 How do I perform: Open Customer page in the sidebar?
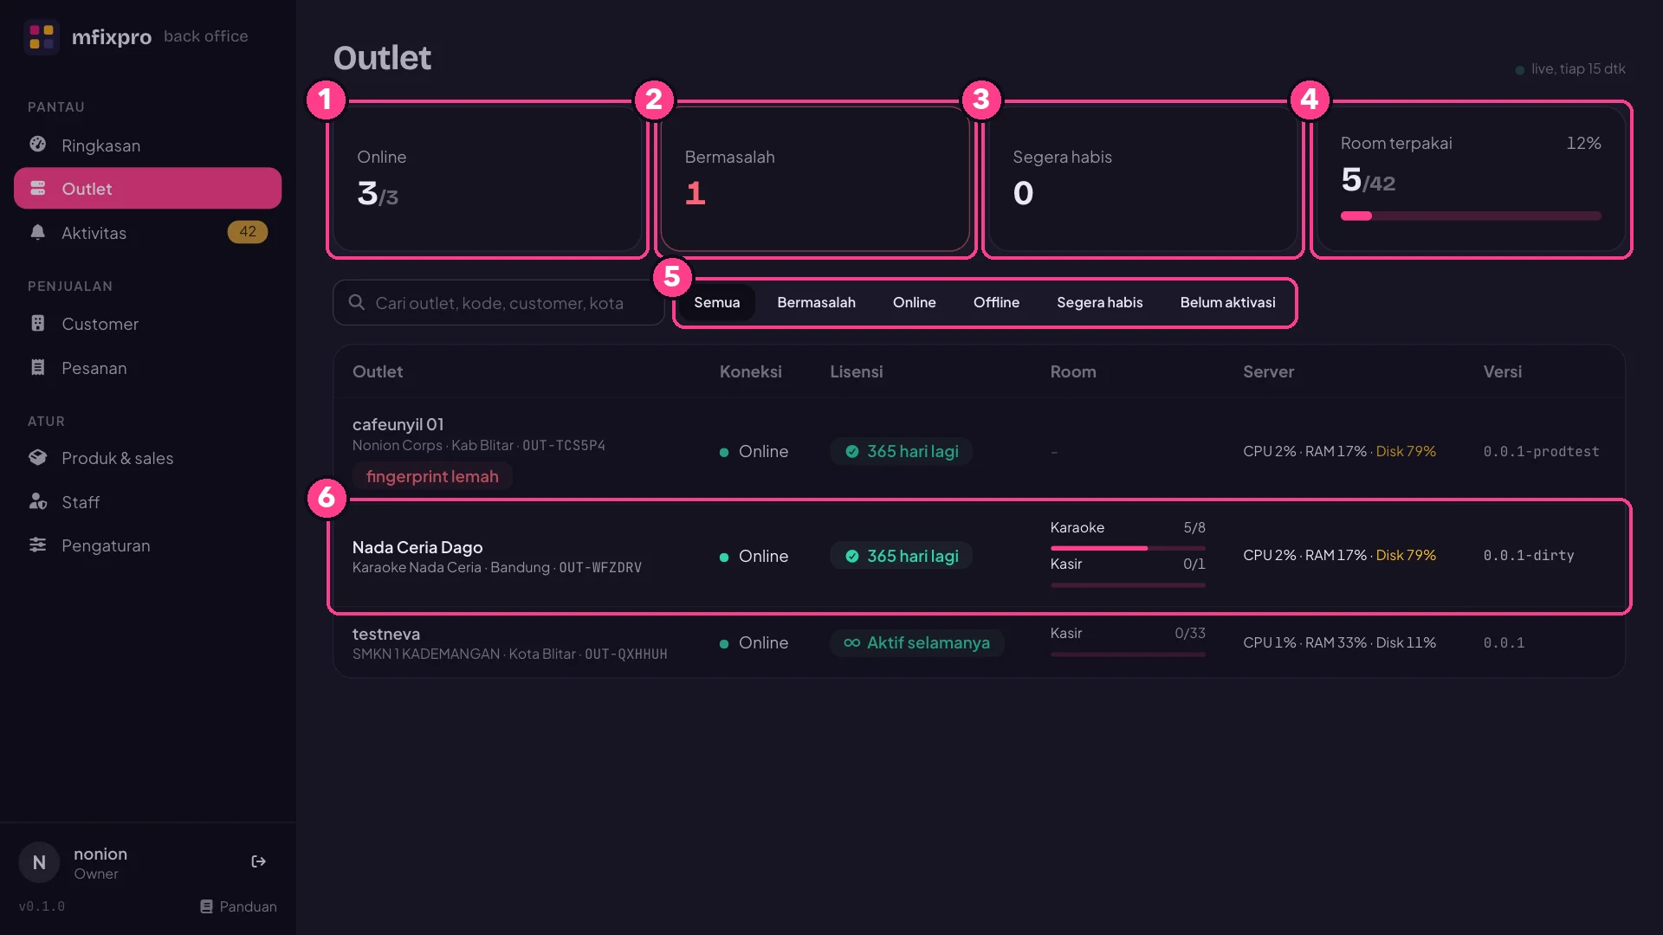click(x=147, y=324)
